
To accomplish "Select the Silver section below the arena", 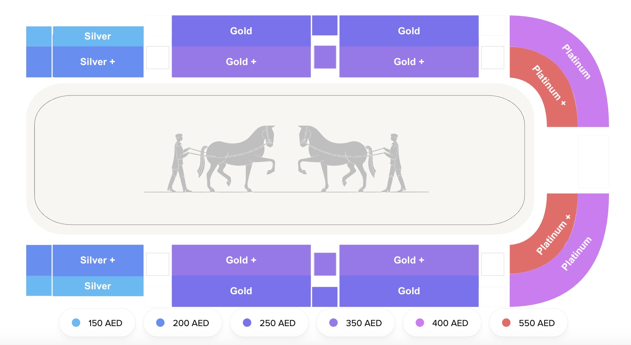I will point(98,286).
